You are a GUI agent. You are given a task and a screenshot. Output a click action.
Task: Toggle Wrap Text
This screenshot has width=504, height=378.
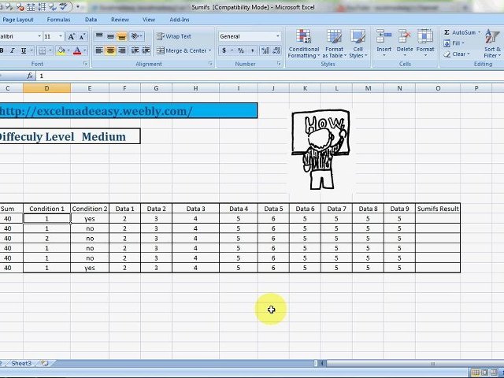click(174, 36)
